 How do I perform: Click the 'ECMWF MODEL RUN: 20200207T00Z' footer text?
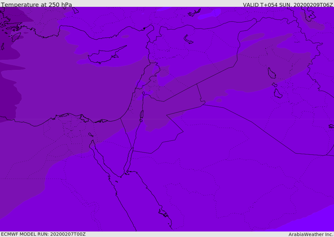(43, 234)
